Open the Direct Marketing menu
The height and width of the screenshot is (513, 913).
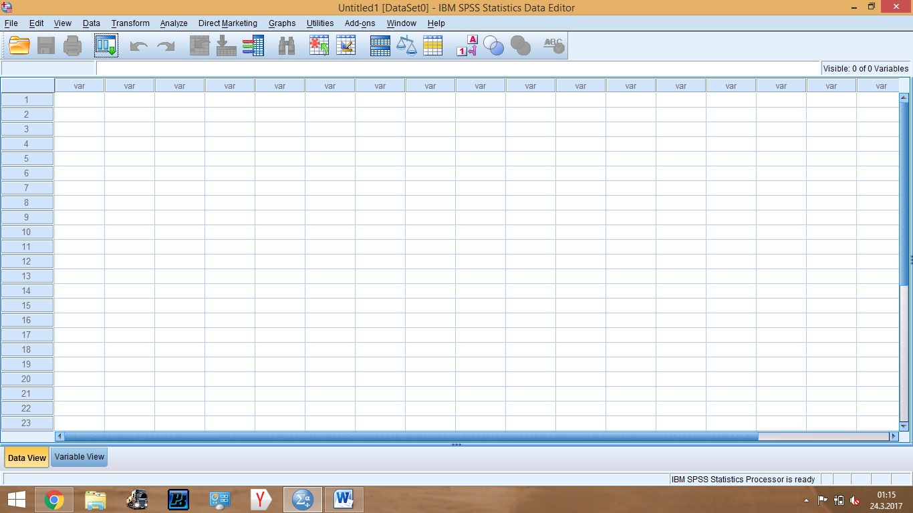[228, 23]
